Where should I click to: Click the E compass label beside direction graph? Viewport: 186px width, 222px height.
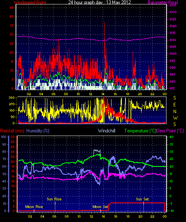[x=174, y=105]
